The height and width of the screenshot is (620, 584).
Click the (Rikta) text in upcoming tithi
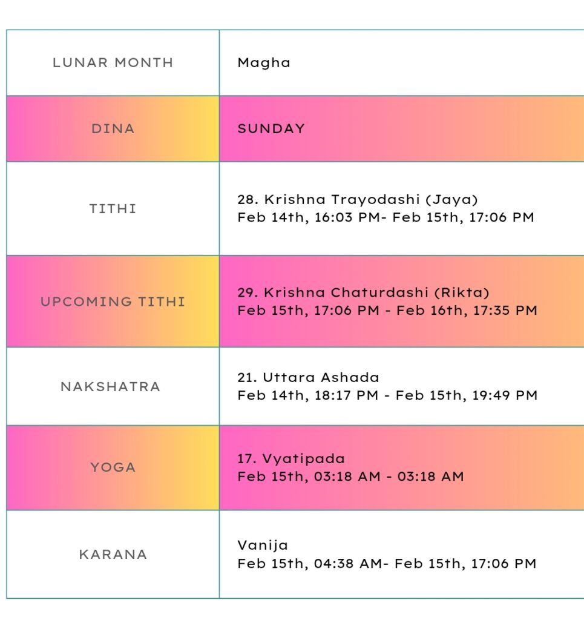[462, 292]
